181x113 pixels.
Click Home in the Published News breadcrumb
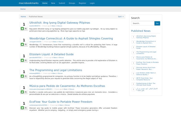coord(23,17)
